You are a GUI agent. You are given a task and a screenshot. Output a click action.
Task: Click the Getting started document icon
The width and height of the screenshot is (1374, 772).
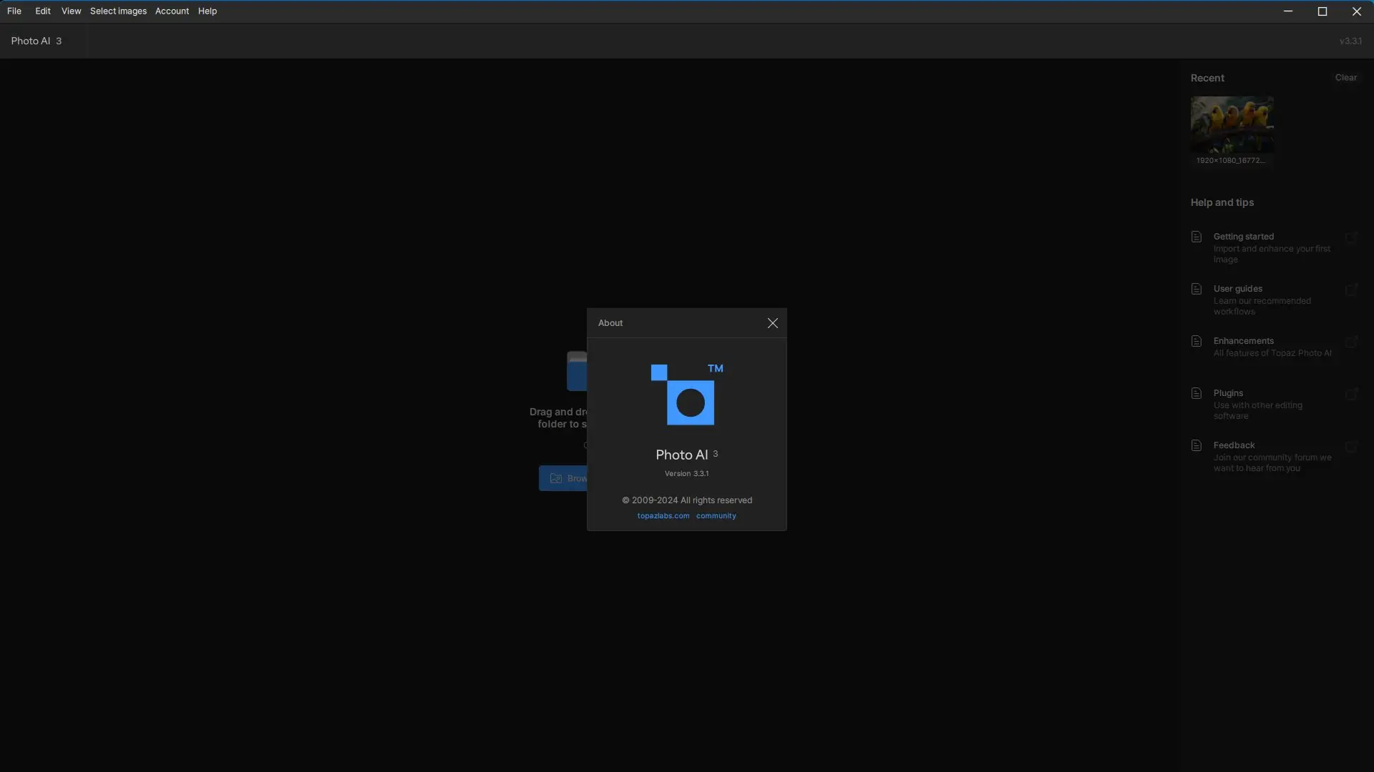point(1197,237)
